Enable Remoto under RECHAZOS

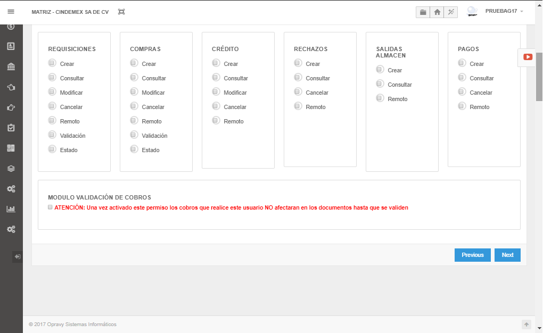coord(298,106)
